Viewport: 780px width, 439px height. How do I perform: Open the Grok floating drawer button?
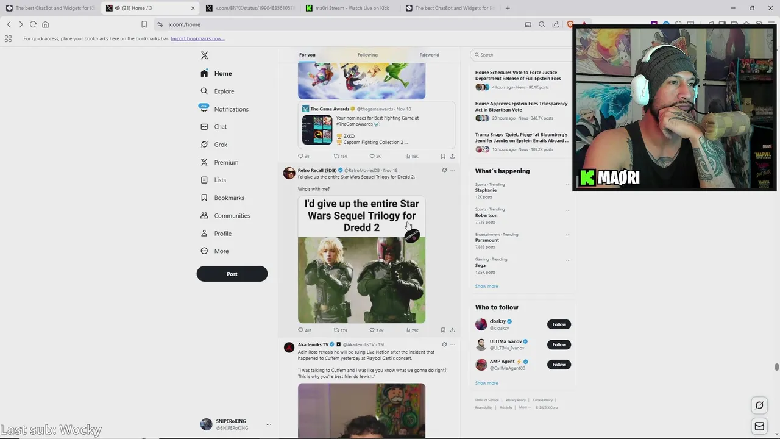pyautogui.click(x=759, y=405)
